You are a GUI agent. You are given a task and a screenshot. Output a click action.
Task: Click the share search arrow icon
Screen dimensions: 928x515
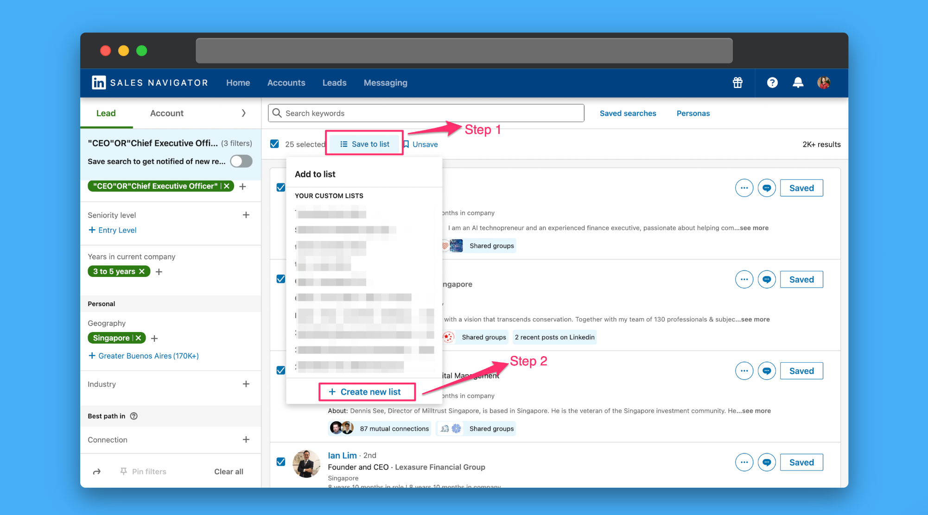[x=97, y=471]
